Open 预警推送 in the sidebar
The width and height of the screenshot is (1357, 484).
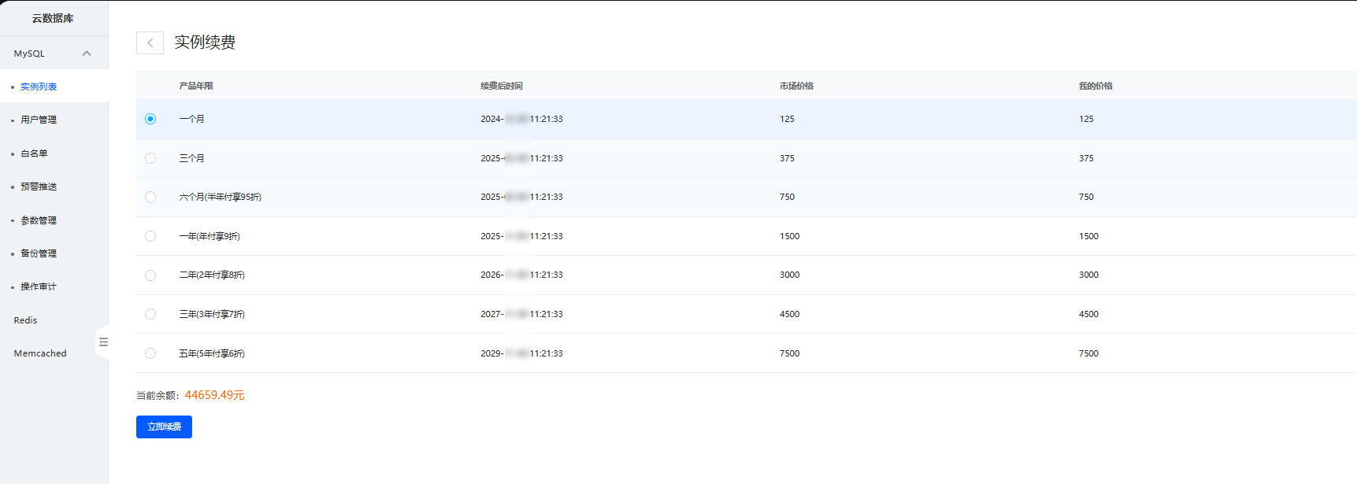click(x=39, y=187)
